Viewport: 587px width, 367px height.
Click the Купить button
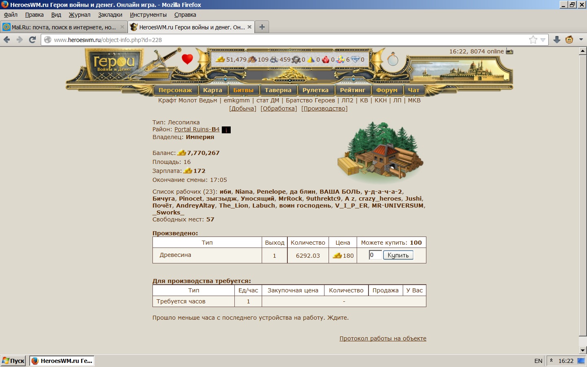[398, 255]
